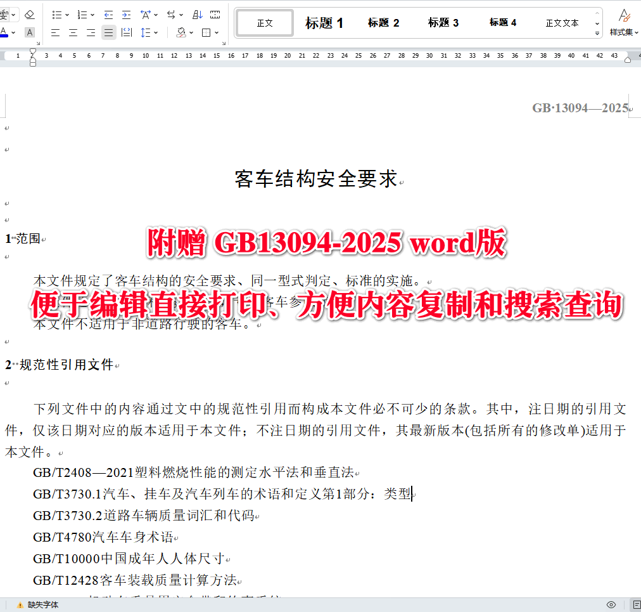Apply a numbered list
The width and height of the screenshot is (641, 612).
[82, 14]
